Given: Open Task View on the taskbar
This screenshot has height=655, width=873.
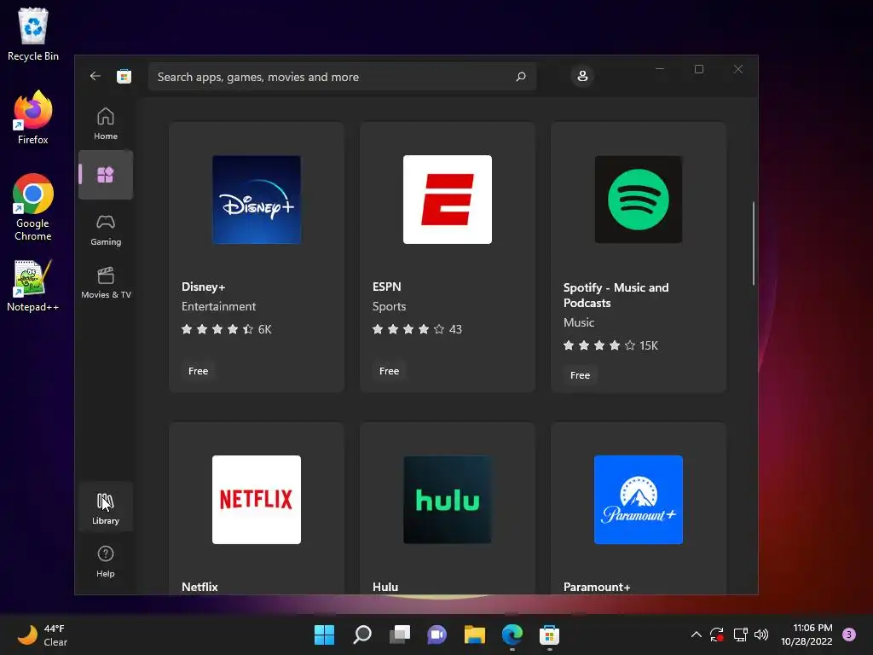Looking at the screenshot, I should 399,635.
